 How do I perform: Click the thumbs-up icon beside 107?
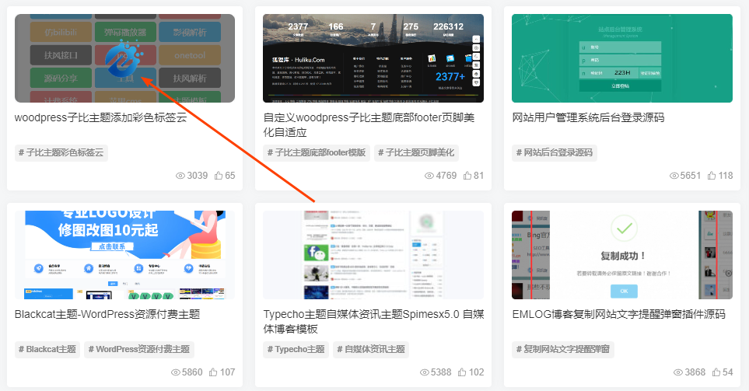point(213,372)
